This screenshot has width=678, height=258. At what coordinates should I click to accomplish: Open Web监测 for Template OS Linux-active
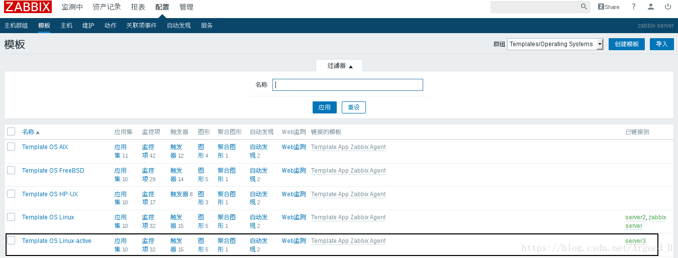294,241
